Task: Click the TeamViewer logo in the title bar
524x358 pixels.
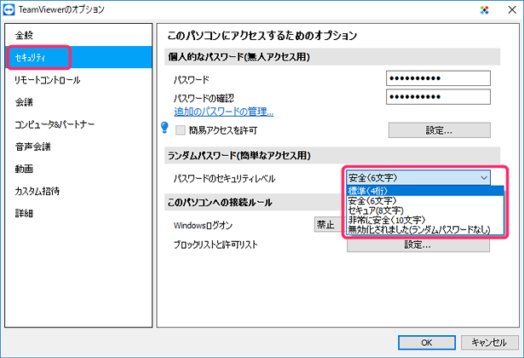Action: pos(9,9)
